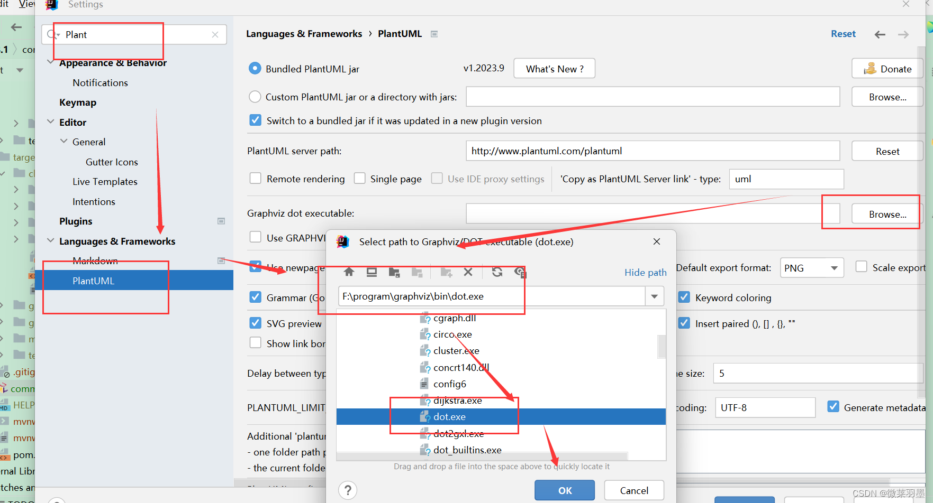Click the file path input field
The height and width of the screenshot is (503, 933).
tap(492, 296)
